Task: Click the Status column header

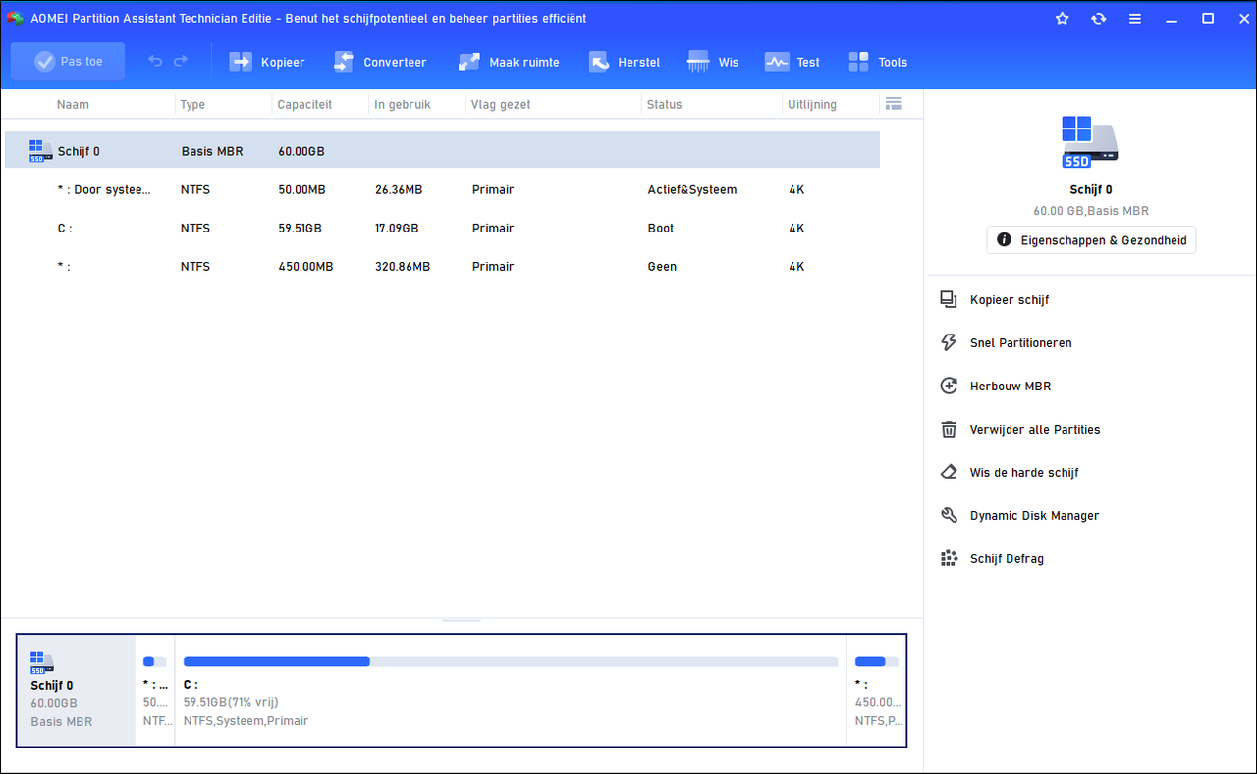Action: [x=664, y=104]
